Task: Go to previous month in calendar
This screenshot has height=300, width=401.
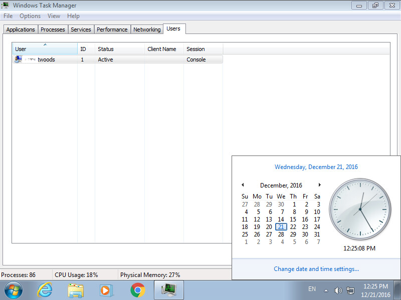Action: (243, 185)
